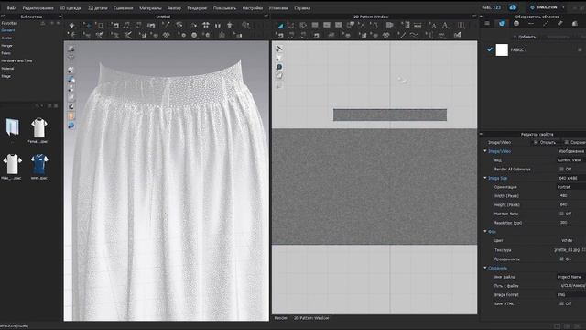Toggle Maintain Ratio switch
The width and height of the screenshot is (586, 330).
562,214
